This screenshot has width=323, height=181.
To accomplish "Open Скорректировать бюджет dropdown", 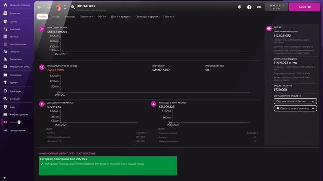I will pyautogui.click(x=295, y=101).
